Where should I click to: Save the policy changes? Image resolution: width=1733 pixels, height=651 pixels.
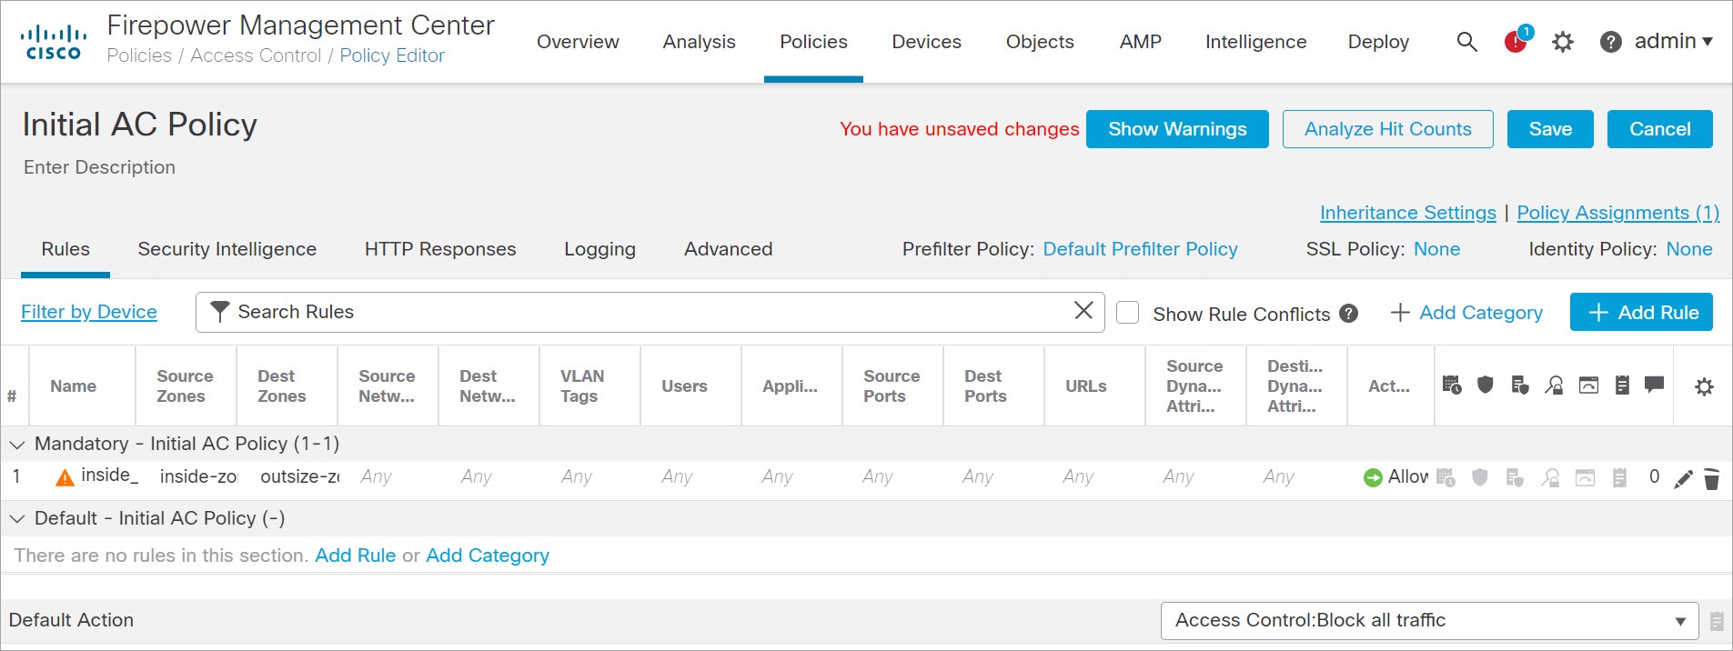click(x=1550, y=129)
